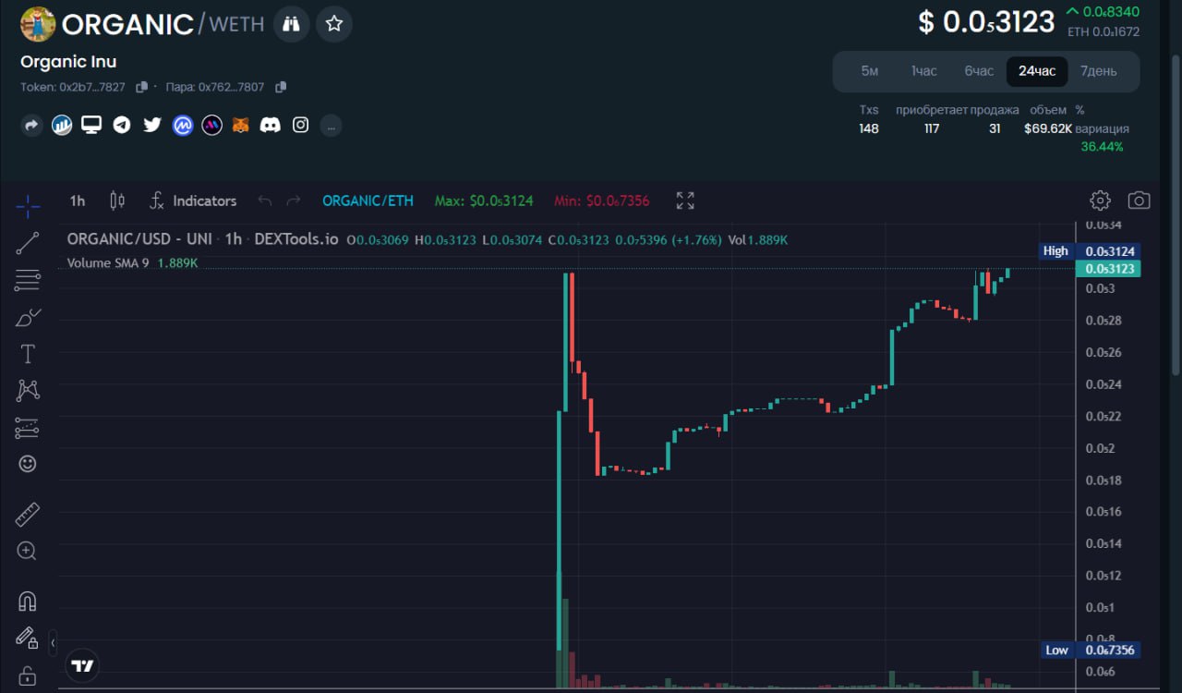This screenshot has width=1182, height=693.
Task: Select the trend line drawing tool
Action: point(28,243)
